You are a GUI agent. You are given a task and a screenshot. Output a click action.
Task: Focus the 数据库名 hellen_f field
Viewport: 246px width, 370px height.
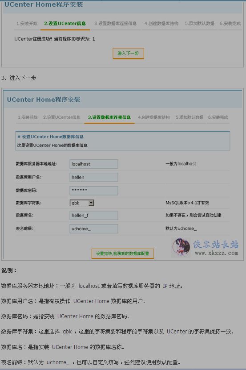click(x=94, y=216)
